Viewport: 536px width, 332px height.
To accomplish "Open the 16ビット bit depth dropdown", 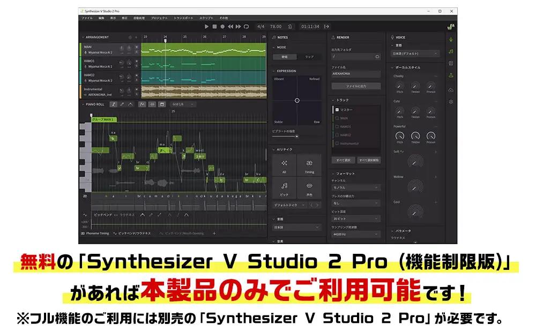I will (x=355, y=218).
